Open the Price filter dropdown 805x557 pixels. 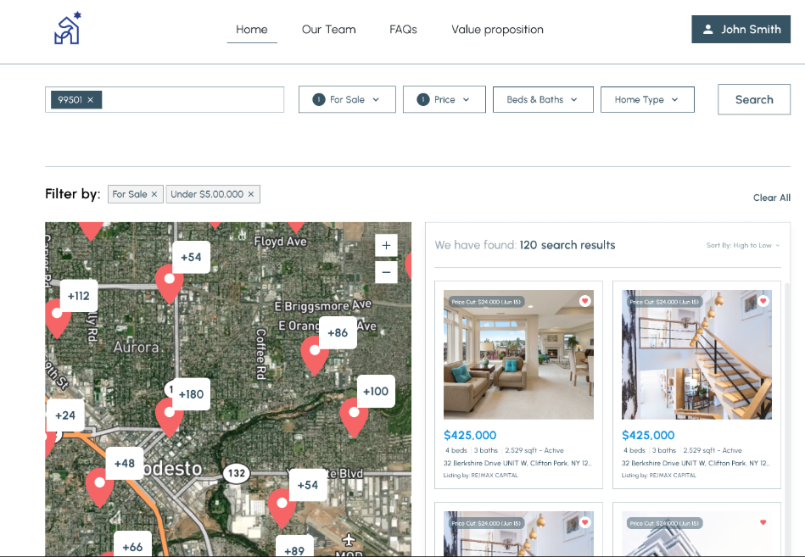coord(444,99)
